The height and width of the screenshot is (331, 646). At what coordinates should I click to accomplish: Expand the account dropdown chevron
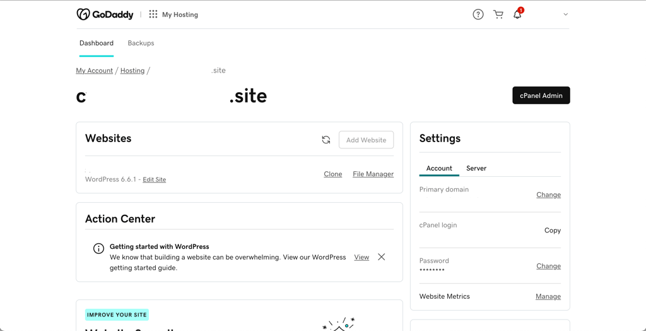(x=566, y=15)
